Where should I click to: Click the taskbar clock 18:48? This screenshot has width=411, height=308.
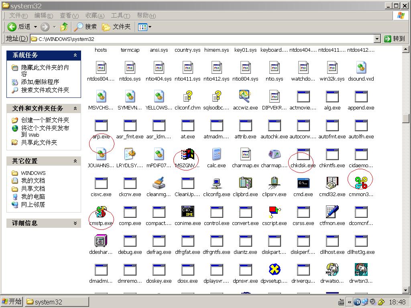[x=397, y=302]
